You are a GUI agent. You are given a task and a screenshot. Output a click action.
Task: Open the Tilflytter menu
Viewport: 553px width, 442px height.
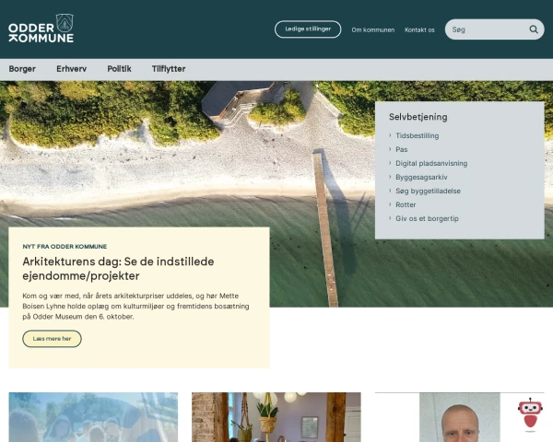169,69
